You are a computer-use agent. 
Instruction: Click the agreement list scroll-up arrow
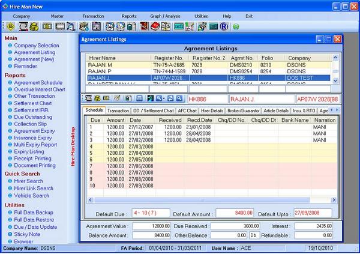pos(335,58)
